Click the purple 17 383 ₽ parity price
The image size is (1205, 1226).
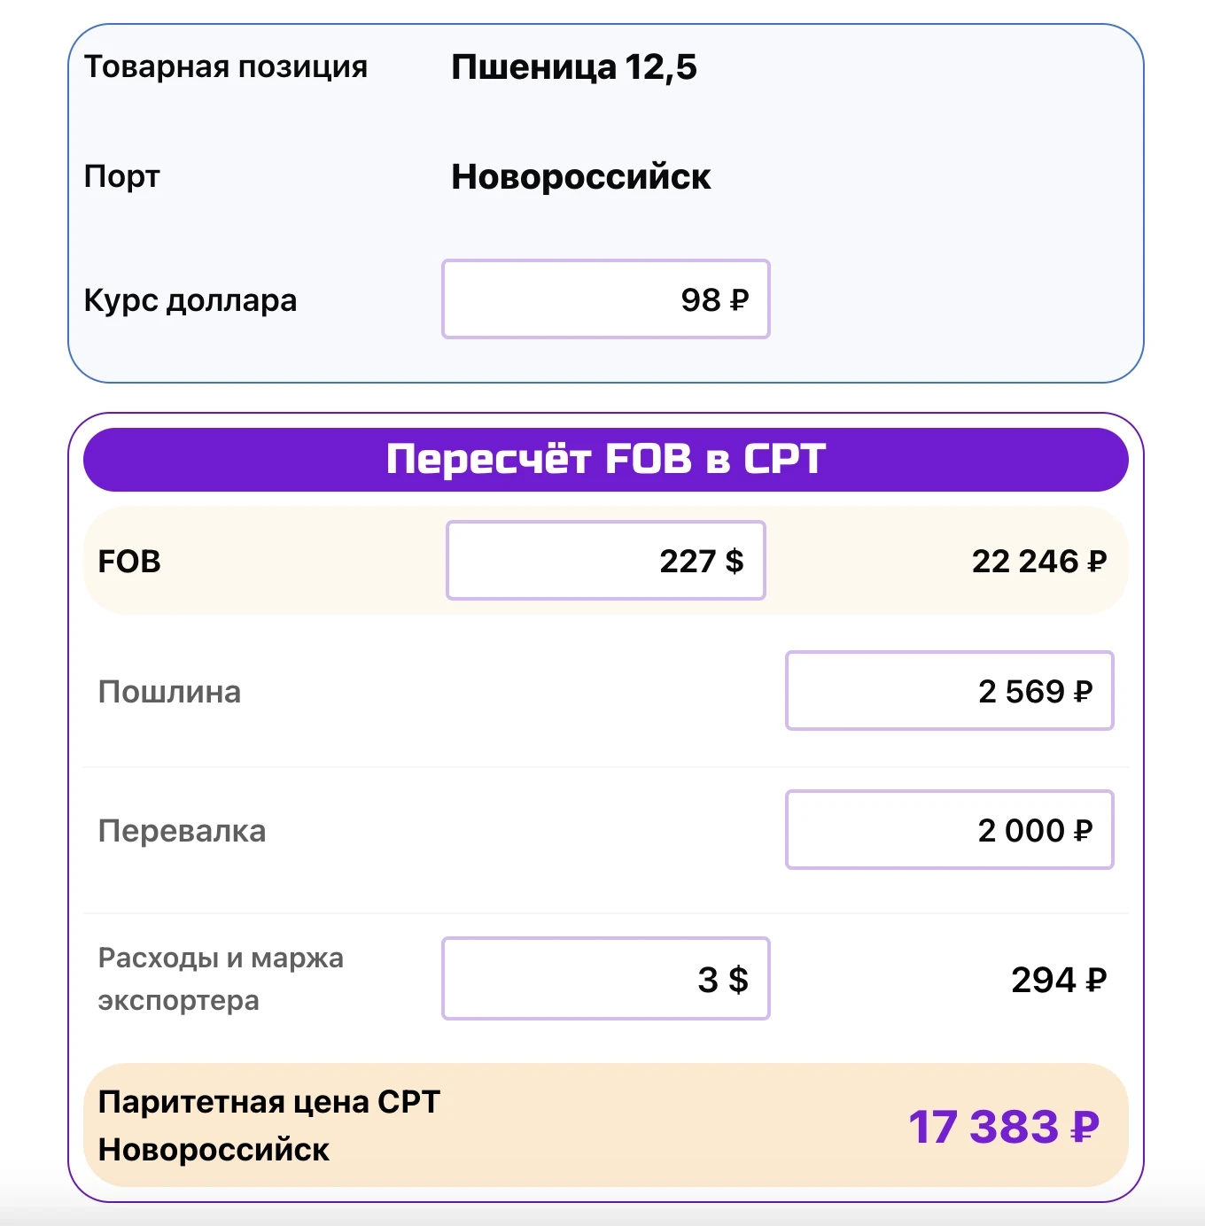(x=1003, y=1127)
